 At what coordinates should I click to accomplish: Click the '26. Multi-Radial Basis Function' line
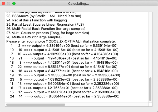(x=46, y=29)
